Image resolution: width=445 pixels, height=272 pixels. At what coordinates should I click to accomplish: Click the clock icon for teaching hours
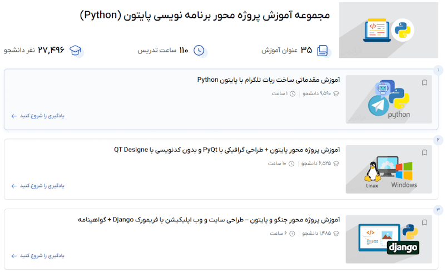[x=199, y=51]
